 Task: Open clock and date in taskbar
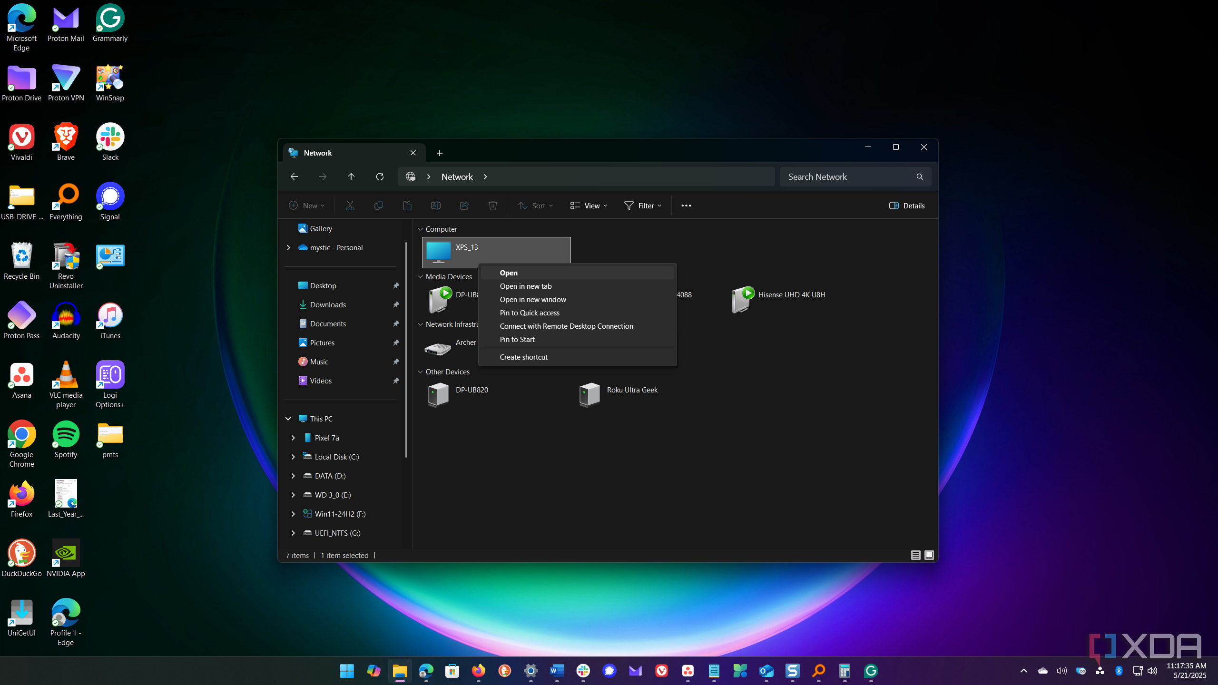point(1187,671)
